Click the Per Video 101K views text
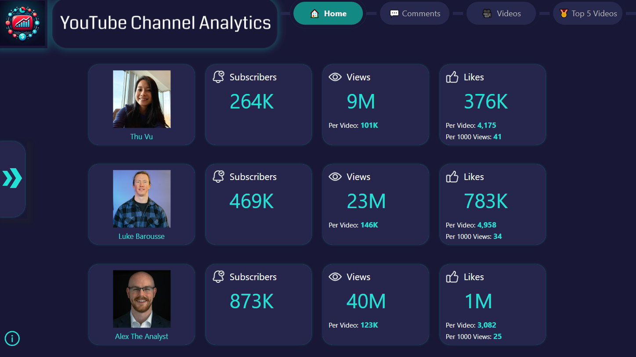636x357 pixels. pyautogui.click(x=353, y=125)
